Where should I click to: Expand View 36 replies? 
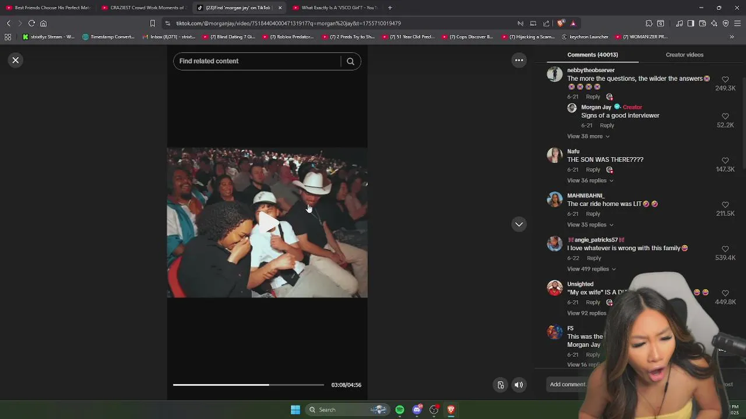coord(590,180)
